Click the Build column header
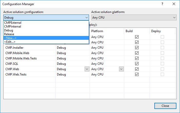The width and height of the screenshot is (180, 113). pyautogui.click(x=137, y=31)
